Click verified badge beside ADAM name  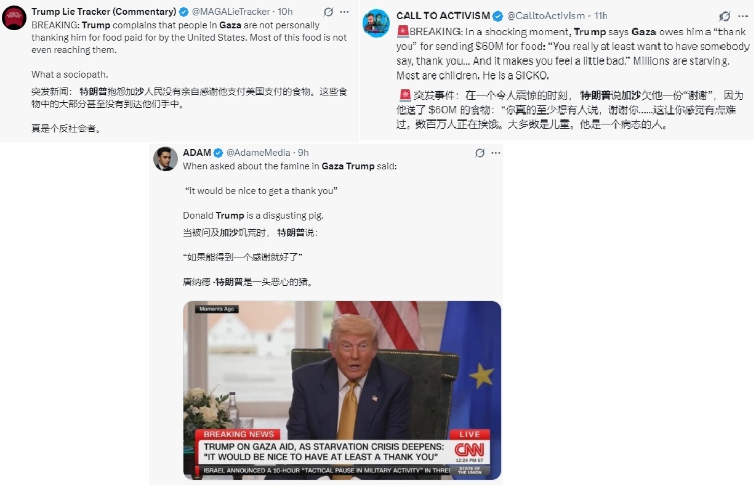click(x=219, y=153)
